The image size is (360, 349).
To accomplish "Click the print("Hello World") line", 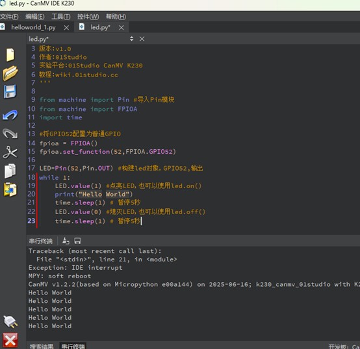I will (x=94, y=195).
